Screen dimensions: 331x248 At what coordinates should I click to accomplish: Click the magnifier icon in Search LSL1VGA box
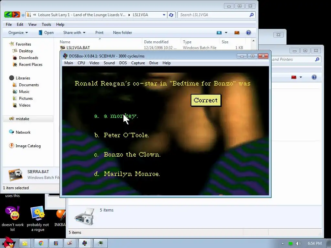click(x=251, y=15)
